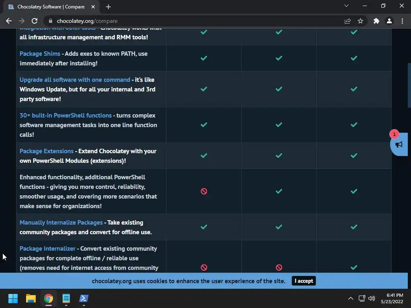The height and width of the screenshot is (308, 411).
Task: Open Manually Internalize Packages link
Action: tap(61, 222)
